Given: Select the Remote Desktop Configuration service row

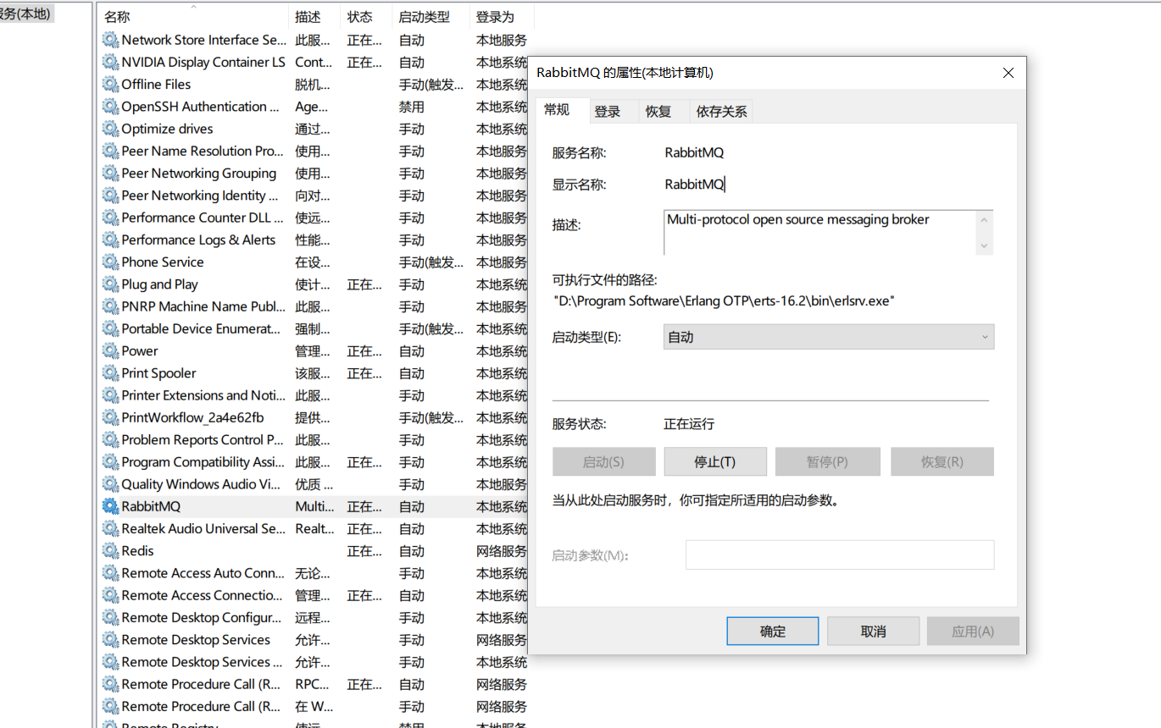Looking at the screenshot, I should (x=314, y=617).
